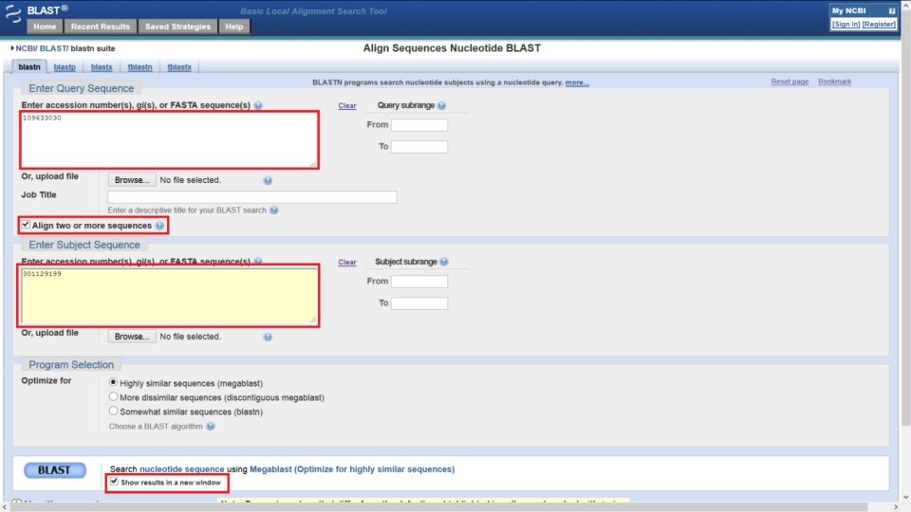
Task: Open help icon next to query sequence label
Action: pyautogui.click(x=258, y=105)
